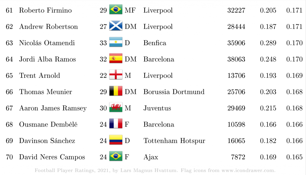Click the Brazil flag beside Roberto Firmino
The image size is (306, 175).
click(116, 9)
